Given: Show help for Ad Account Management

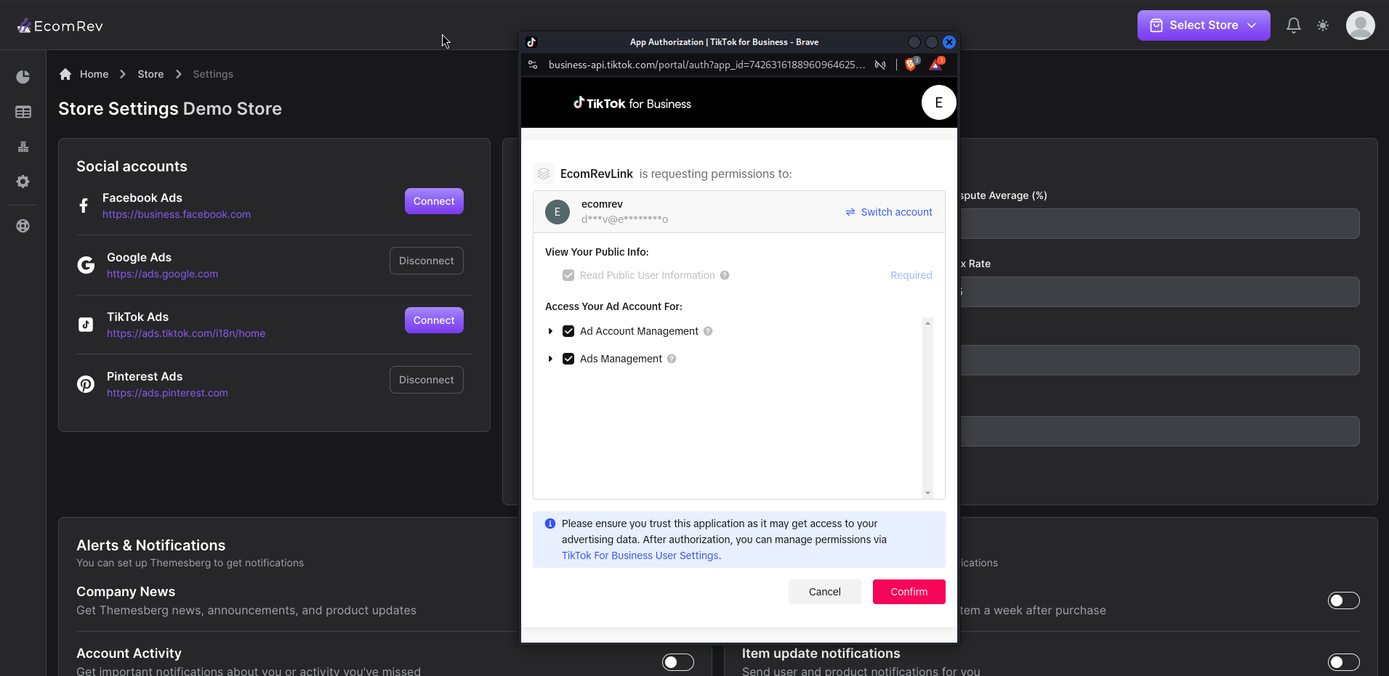Looking at the screenshot, I should 708,331.
